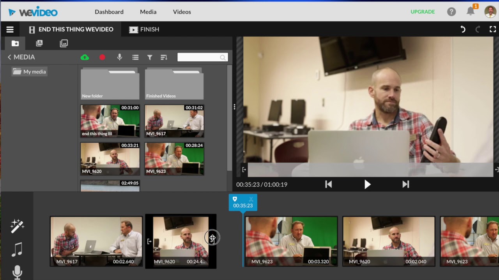Open the music note audio tool
The image size is (499, 280).
(17, 250)
